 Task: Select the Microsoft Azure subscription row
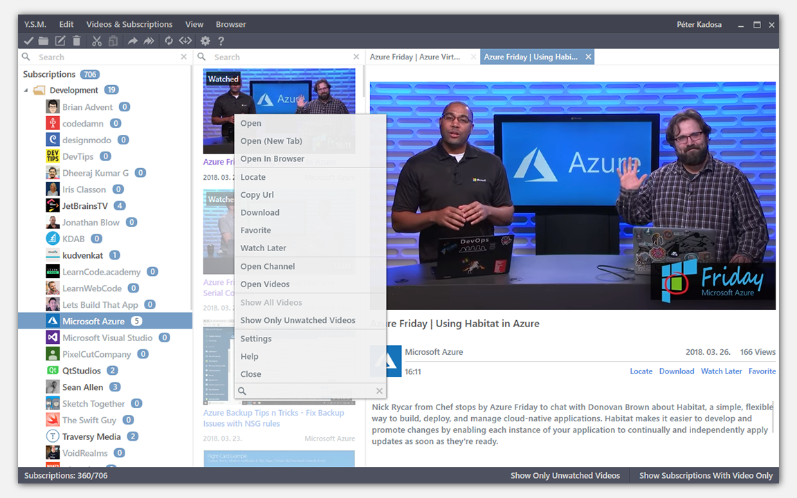click(x=105, y=321)
